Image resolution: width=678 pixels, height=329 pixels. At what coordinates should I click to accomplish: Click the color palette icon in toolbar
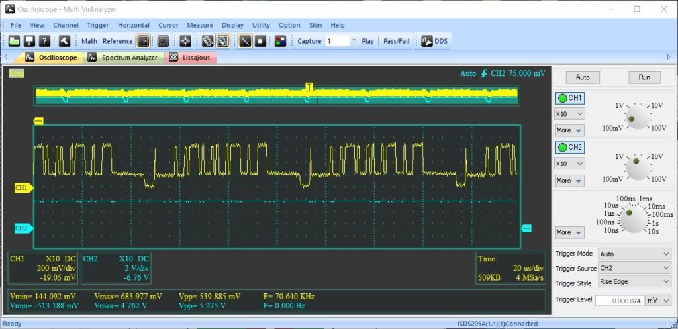(x=280, y=41)
